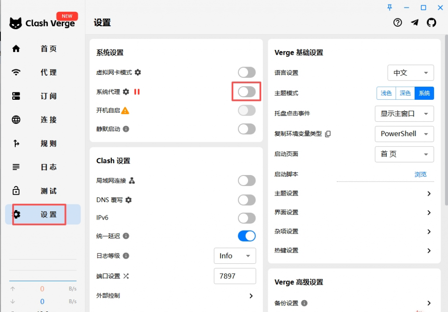This screenshot has height=312, width=448.
Task: Open the GitHub repository icon
Action: click(x=431, y=23)
